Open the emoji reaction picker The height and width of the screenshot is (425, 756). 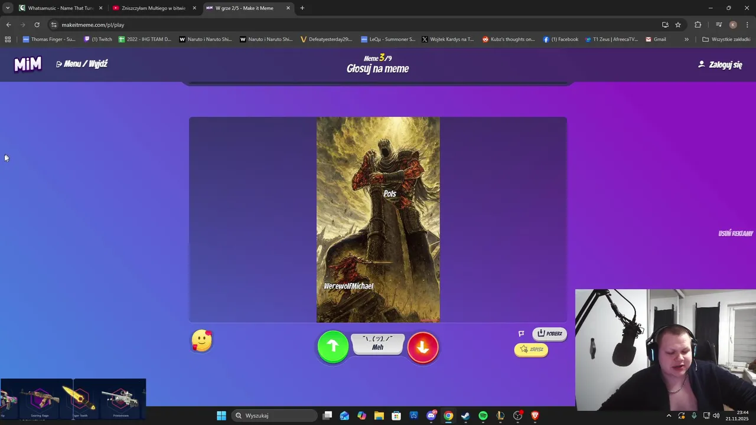point(202,341)
